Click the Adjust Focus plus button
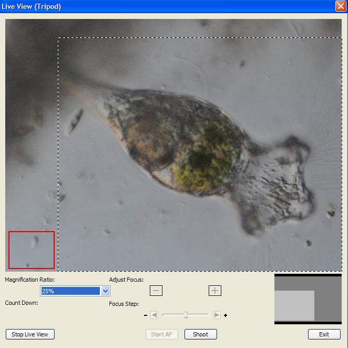Image resolution: width=348 pixels, height=348 pixels. pyautogui.click(x=215, y=291)
